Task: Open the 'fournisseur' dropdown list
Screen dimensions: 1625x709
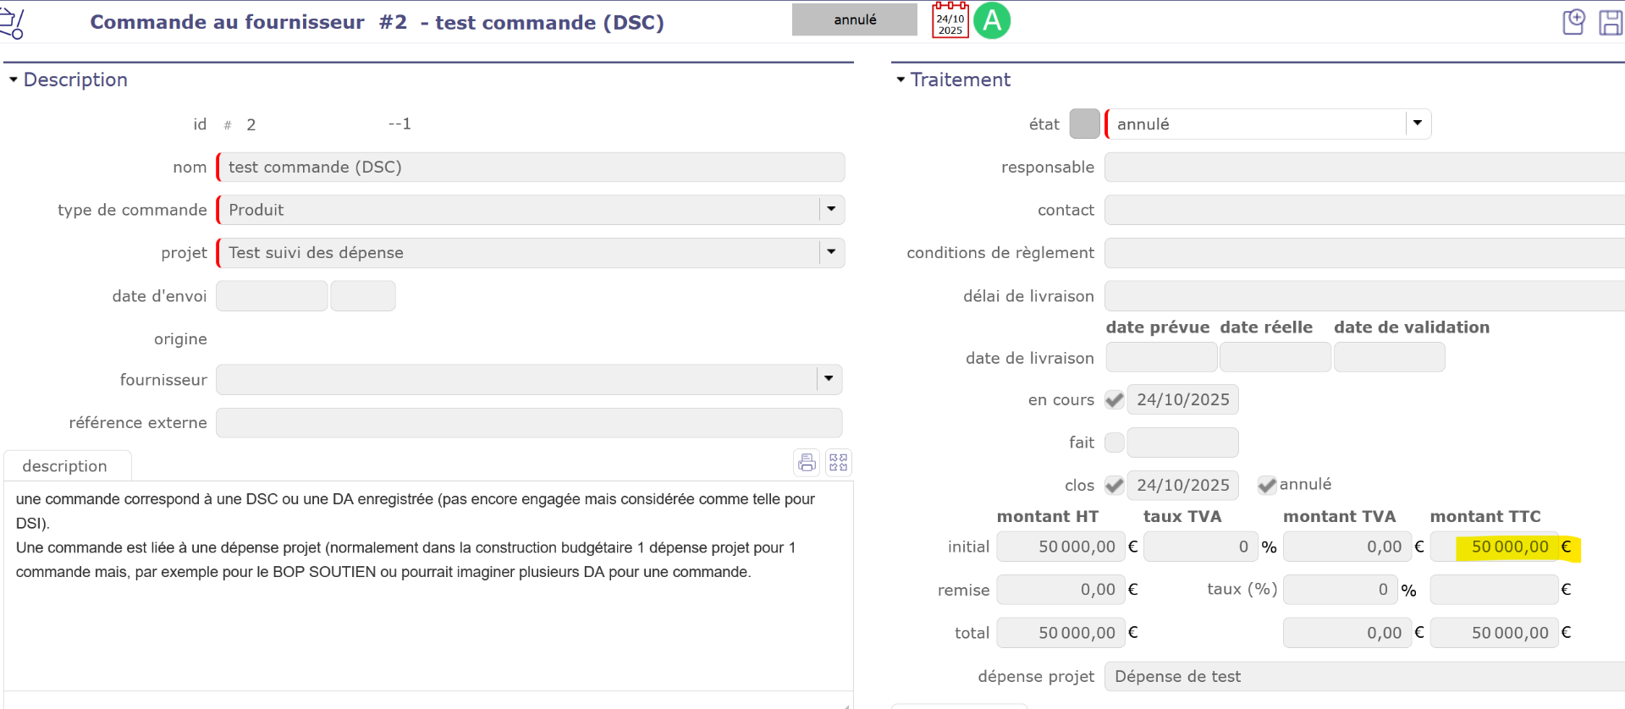Action: click(829, 379)
